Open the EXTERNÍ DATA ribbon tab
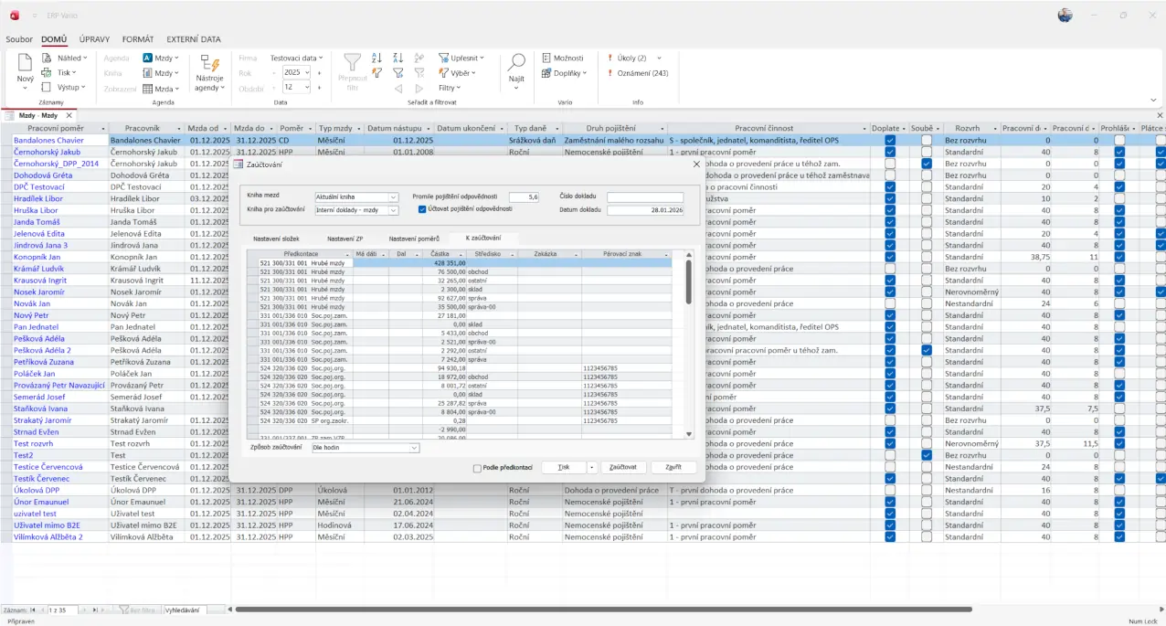 point(193,39)
